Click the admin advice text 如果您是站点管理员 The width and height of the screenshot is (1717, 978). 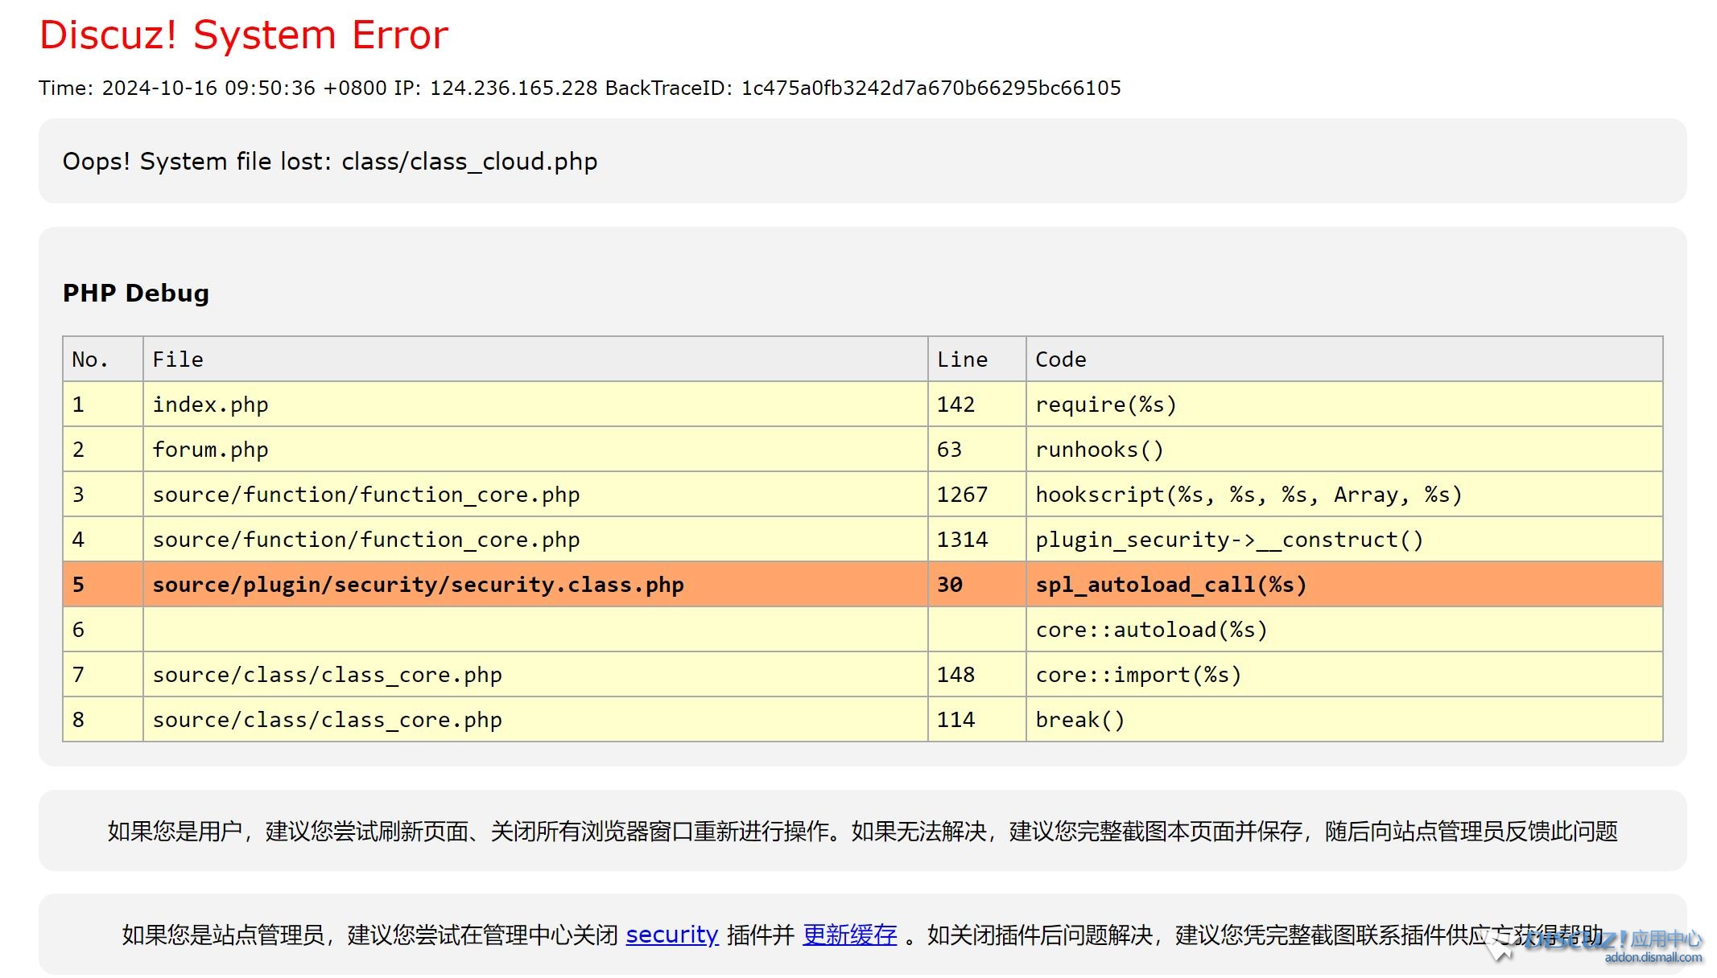tap(863, 935)
